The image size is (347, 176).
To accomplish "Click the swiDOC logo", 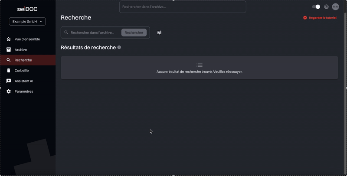I will point(27,9).
